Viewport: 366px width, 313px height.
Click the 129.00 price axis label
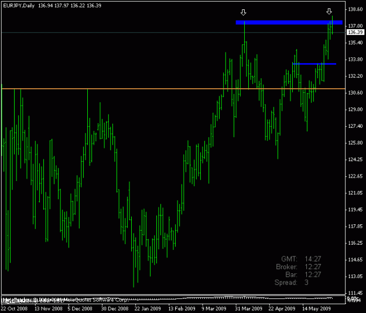pos(355,109)
